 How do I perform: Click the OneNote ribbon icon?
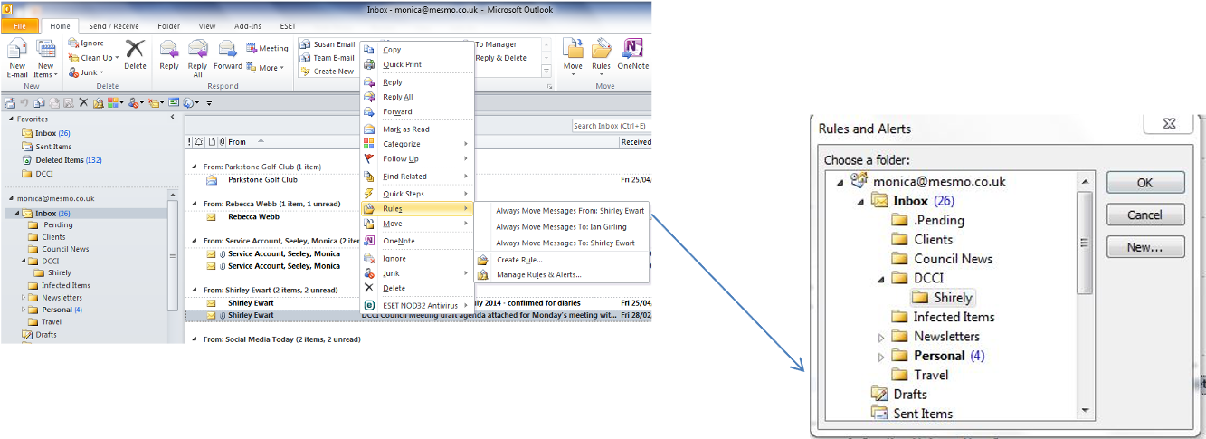(633, 53)
